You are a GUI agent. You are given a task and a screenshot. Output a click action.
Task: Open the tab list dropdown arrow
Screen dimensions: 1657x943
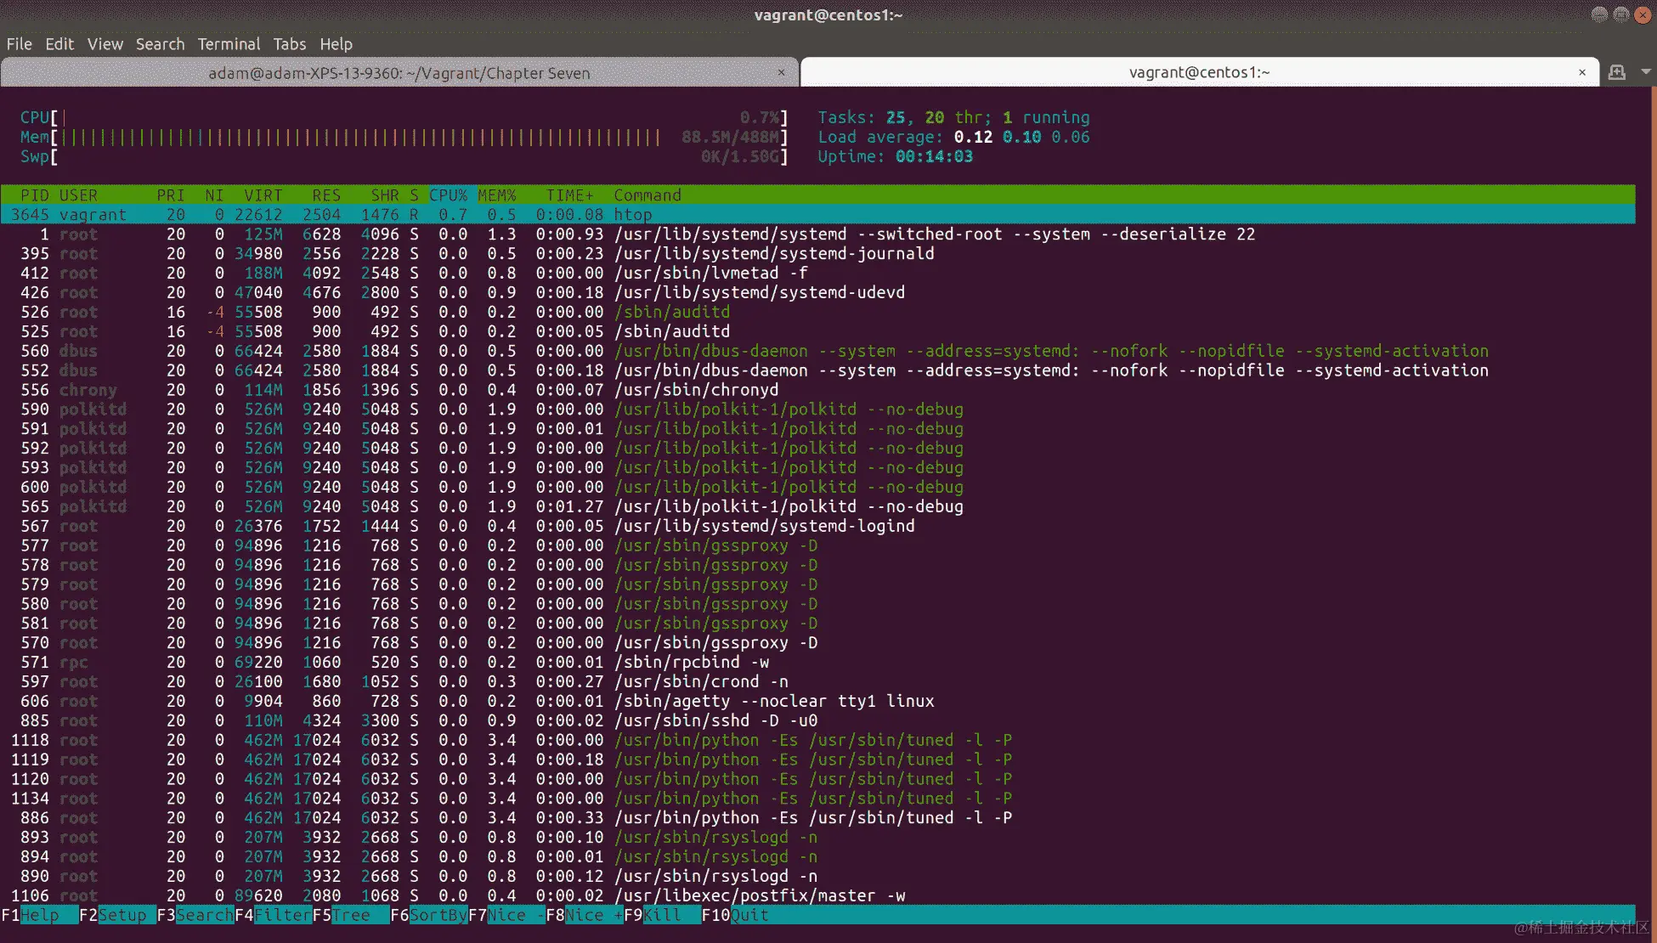click(x=1646, y=72)
